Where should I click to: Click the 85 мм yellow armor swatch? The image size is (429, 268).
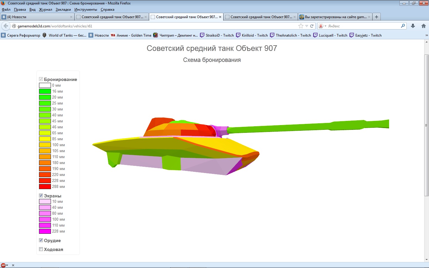coord(45,139)
